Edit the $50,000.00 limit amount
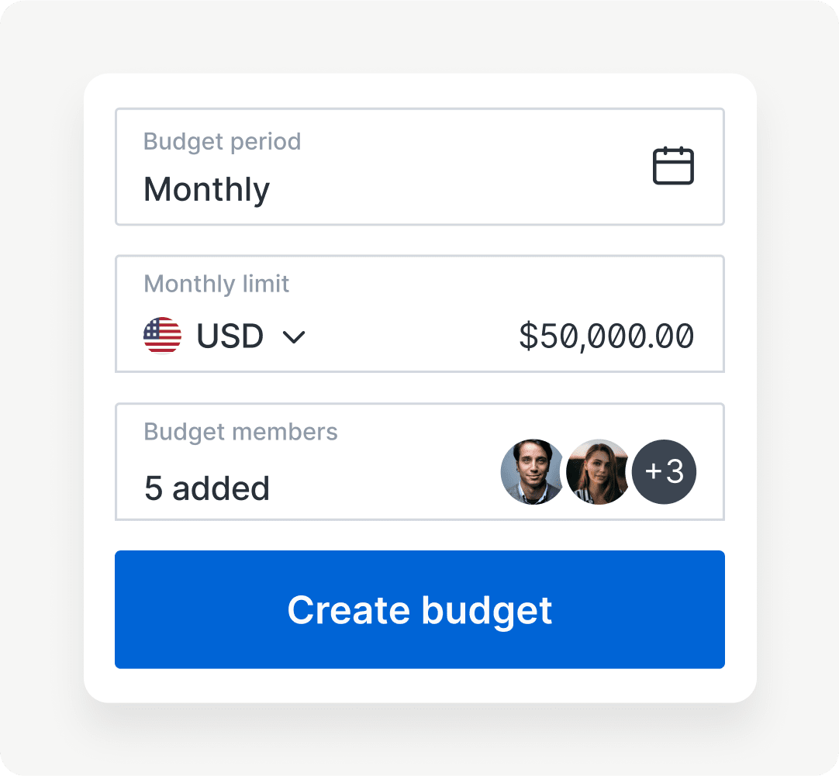Viewport: 839px width, 776px height. 606,336
